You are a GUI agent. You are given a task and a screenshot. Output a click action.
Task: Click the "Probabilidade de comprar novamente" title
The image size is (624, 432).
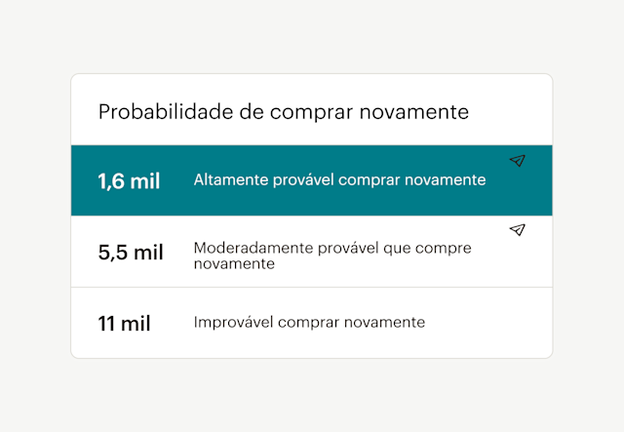[x=283, y=111]
